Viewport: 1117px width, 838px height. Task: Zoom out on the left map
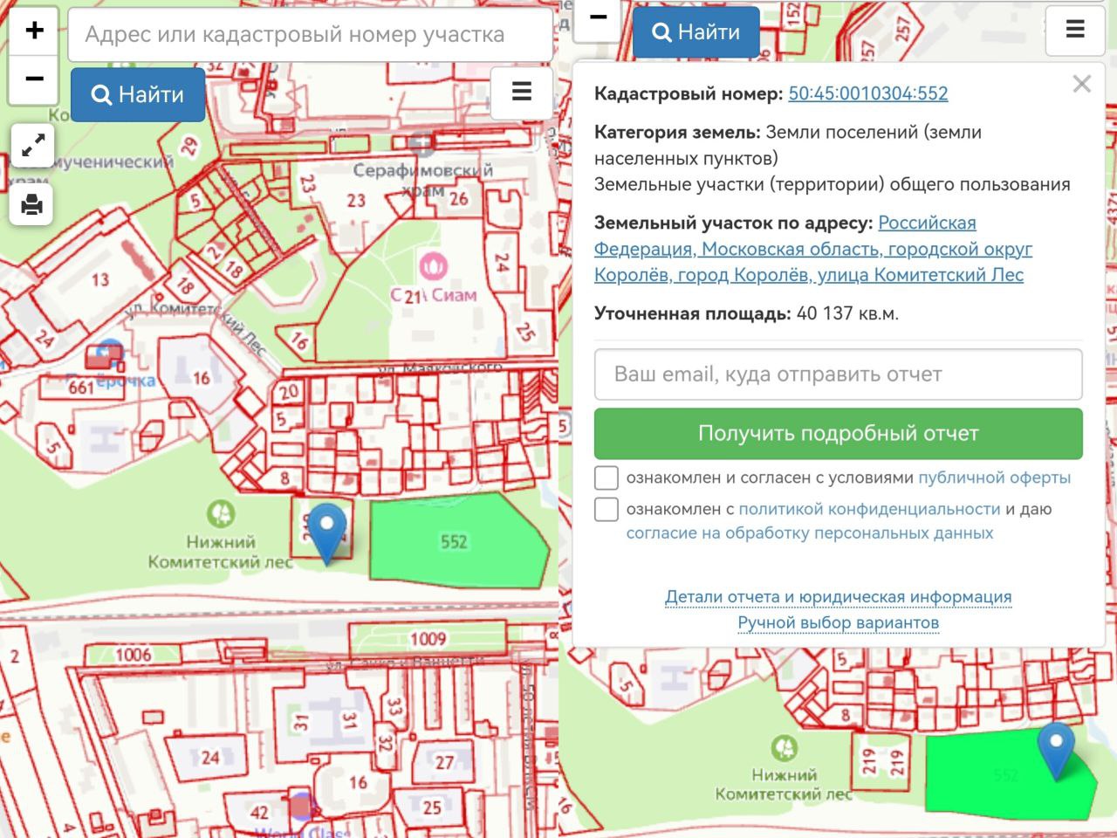coord(34,79)
